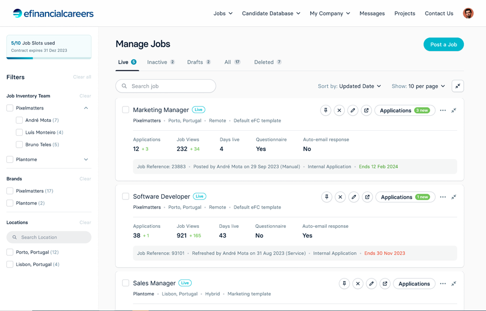Viewport: 486px width, 311px height.
Task: Check the Bruno Teles filter
Action: 19,144
